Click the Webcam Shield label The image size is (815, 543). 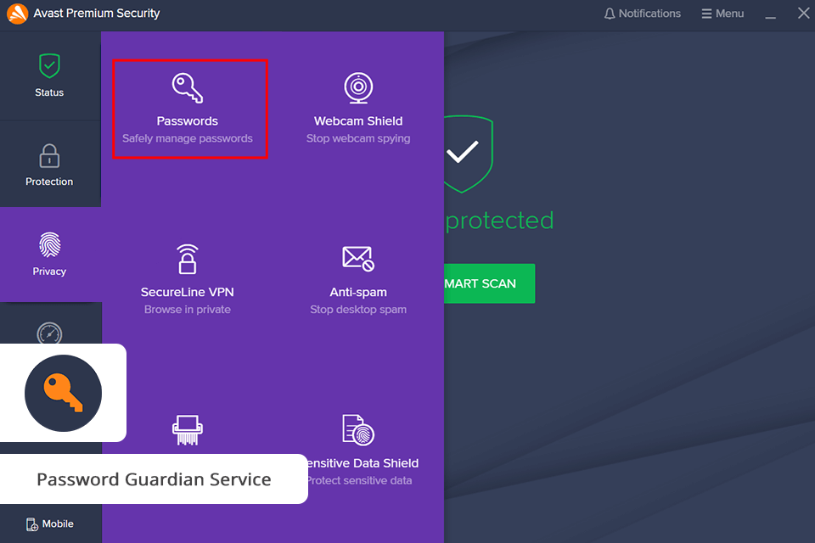coord(358,121)
